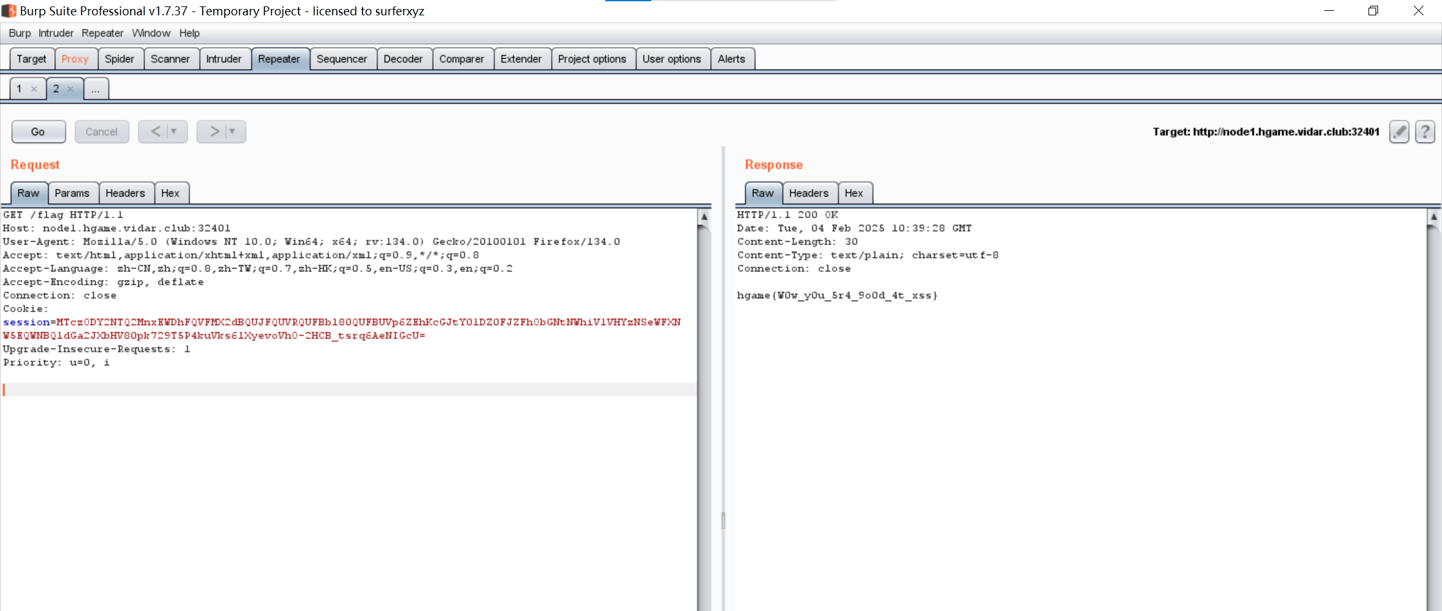Switch Response view to Hex tab
Image resolution: width=1442 pixels, height=611 pixels.
tap(854, 193)
